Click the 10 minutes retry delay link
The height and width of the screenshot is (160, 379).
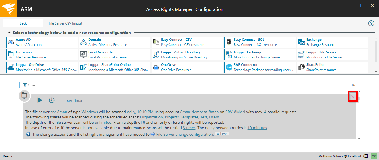coord(257,128)
